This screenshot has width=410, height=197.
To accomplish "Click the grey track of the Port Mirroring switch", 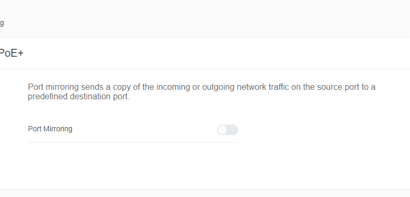I will coord(233,130).
